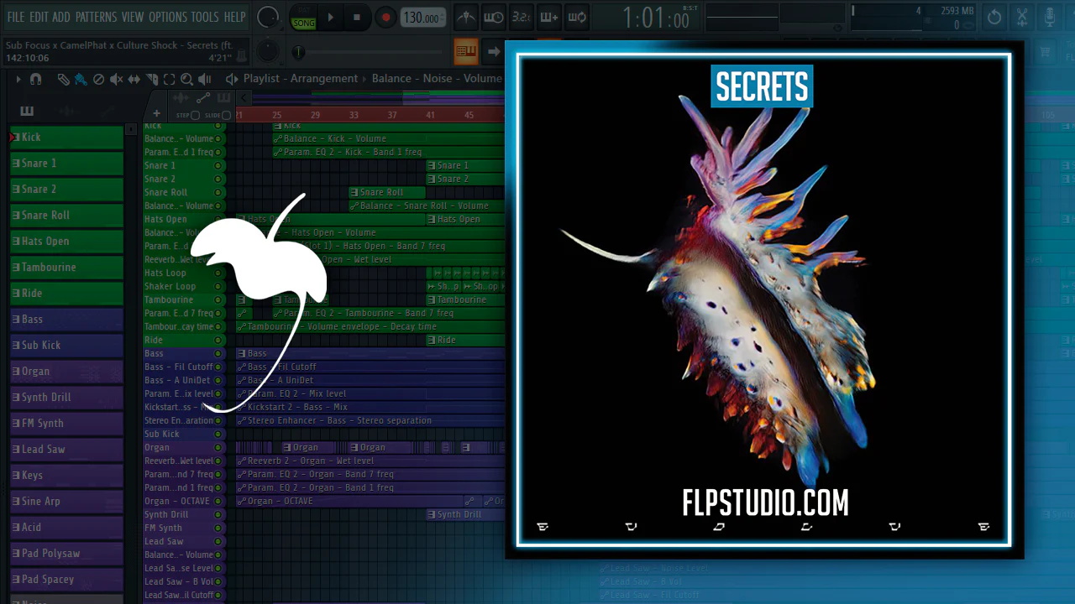Image resolution: width=1075 pixels, height=604 pixels.
Task: Toggle the countdown before recording icon
Action: (522, 17)
